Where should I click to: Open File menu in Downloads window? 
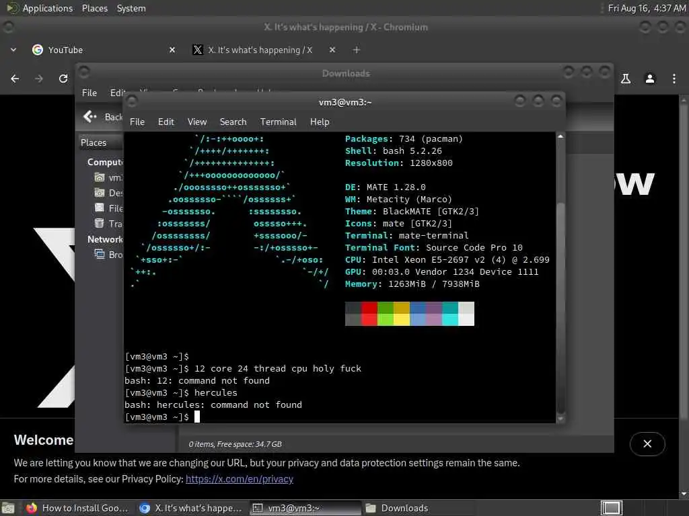tap(89, 93)
